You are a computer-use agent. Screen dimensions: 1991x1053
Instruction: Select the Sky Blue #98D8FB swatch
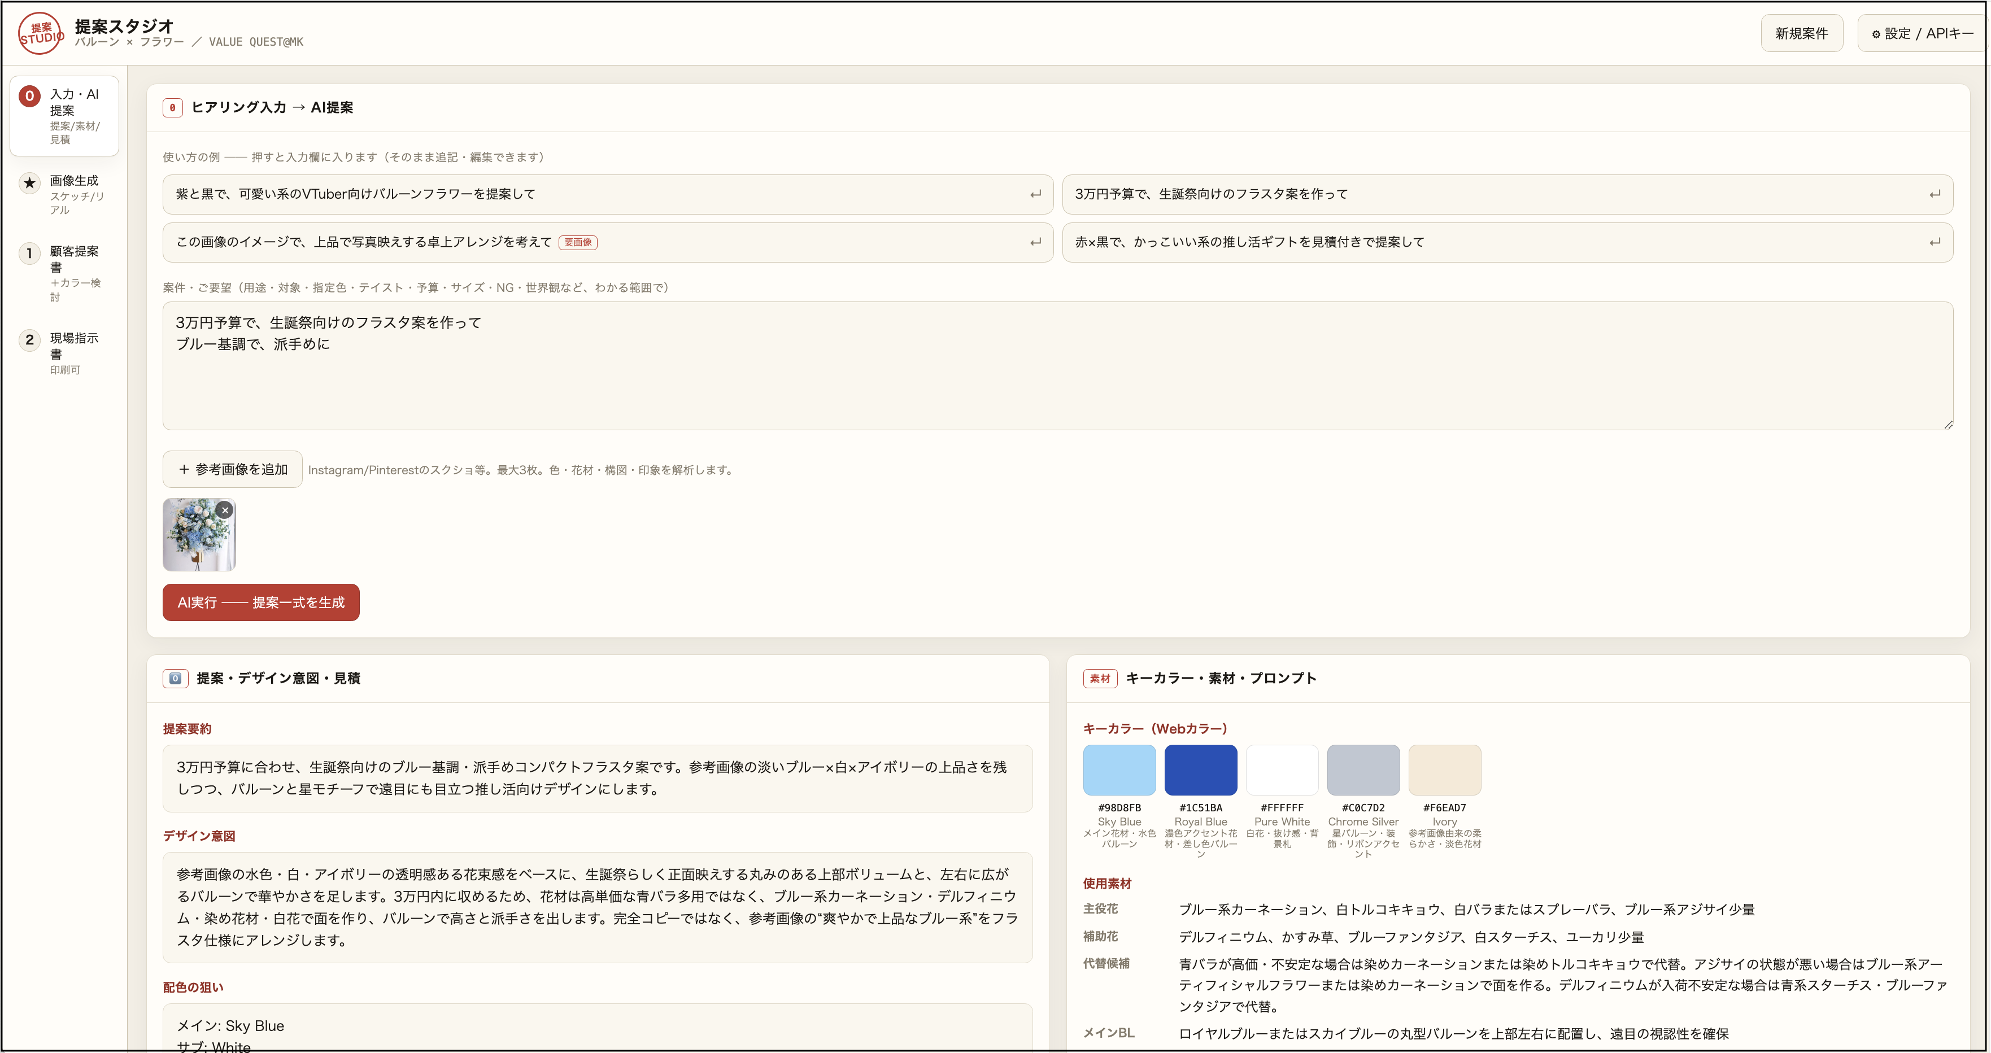(1119, 770)
